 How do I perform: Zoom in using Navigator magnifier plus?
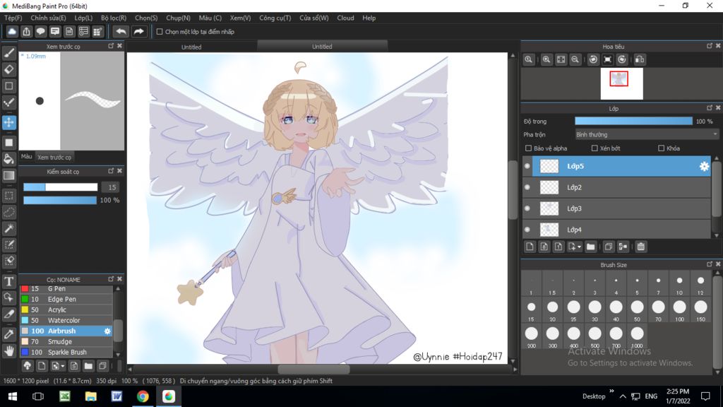(546, 59)
